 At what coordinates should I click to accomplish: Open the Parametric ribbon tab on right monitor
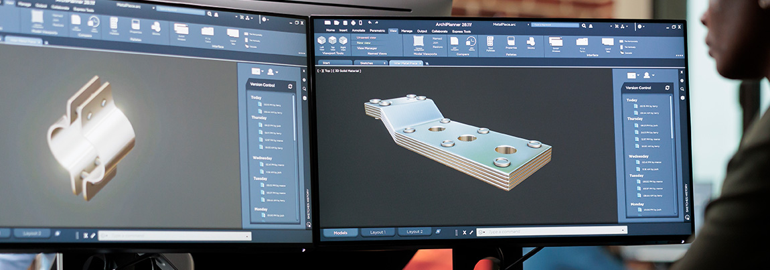click(377, 31)
